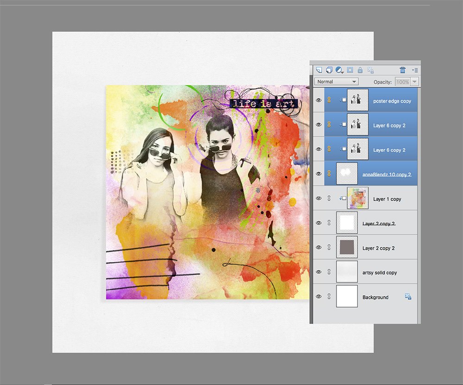This screenshot has width=463, height=385.
Task: Click clipping mask arrow on Layer 1 copy
Action: 343,198
